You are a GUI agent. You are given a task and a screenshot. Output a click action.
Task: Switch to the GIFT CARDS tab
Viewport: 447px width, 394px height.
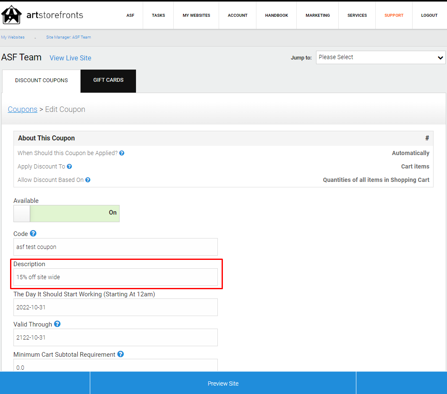pyautogui.click(x=108, y=80)
